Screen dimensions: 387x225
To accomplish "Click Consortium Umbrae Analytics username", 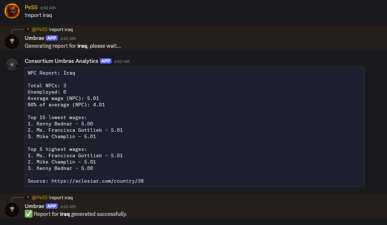I will click(62, 61).
